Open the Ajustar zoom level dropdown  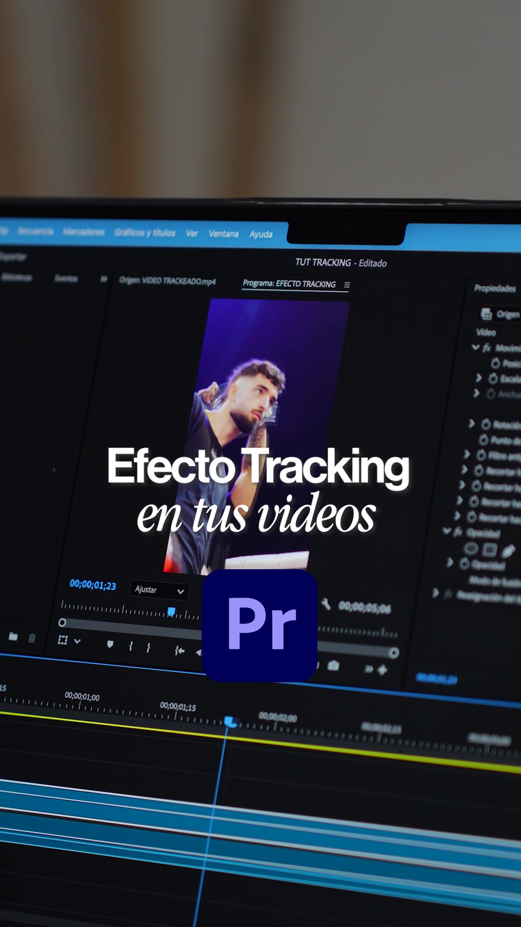pos(160,590)
